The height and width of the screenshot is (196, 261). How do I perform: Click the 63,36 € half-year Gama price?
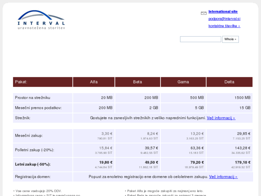pyautogui.click(x=197, y=148)
